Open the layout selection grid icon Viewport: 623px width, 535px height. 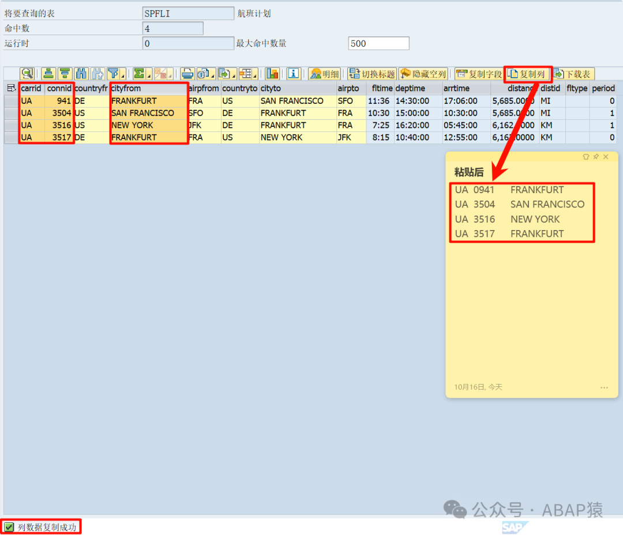coord(246,74)
